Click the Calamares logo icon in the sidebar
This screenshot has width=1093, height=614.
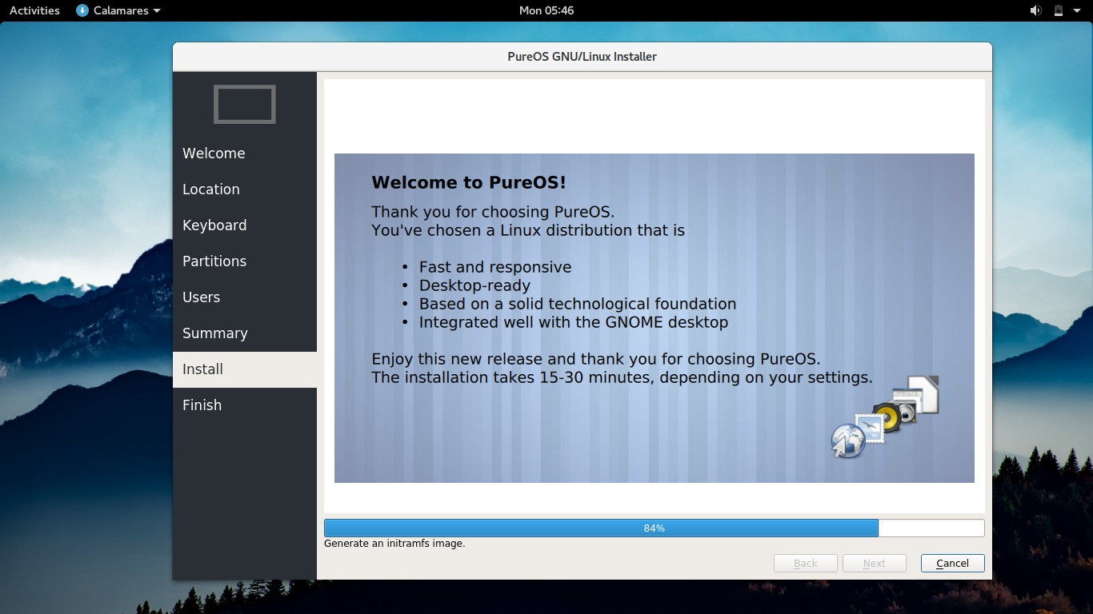pyautogui.click(x=244, y=104)
